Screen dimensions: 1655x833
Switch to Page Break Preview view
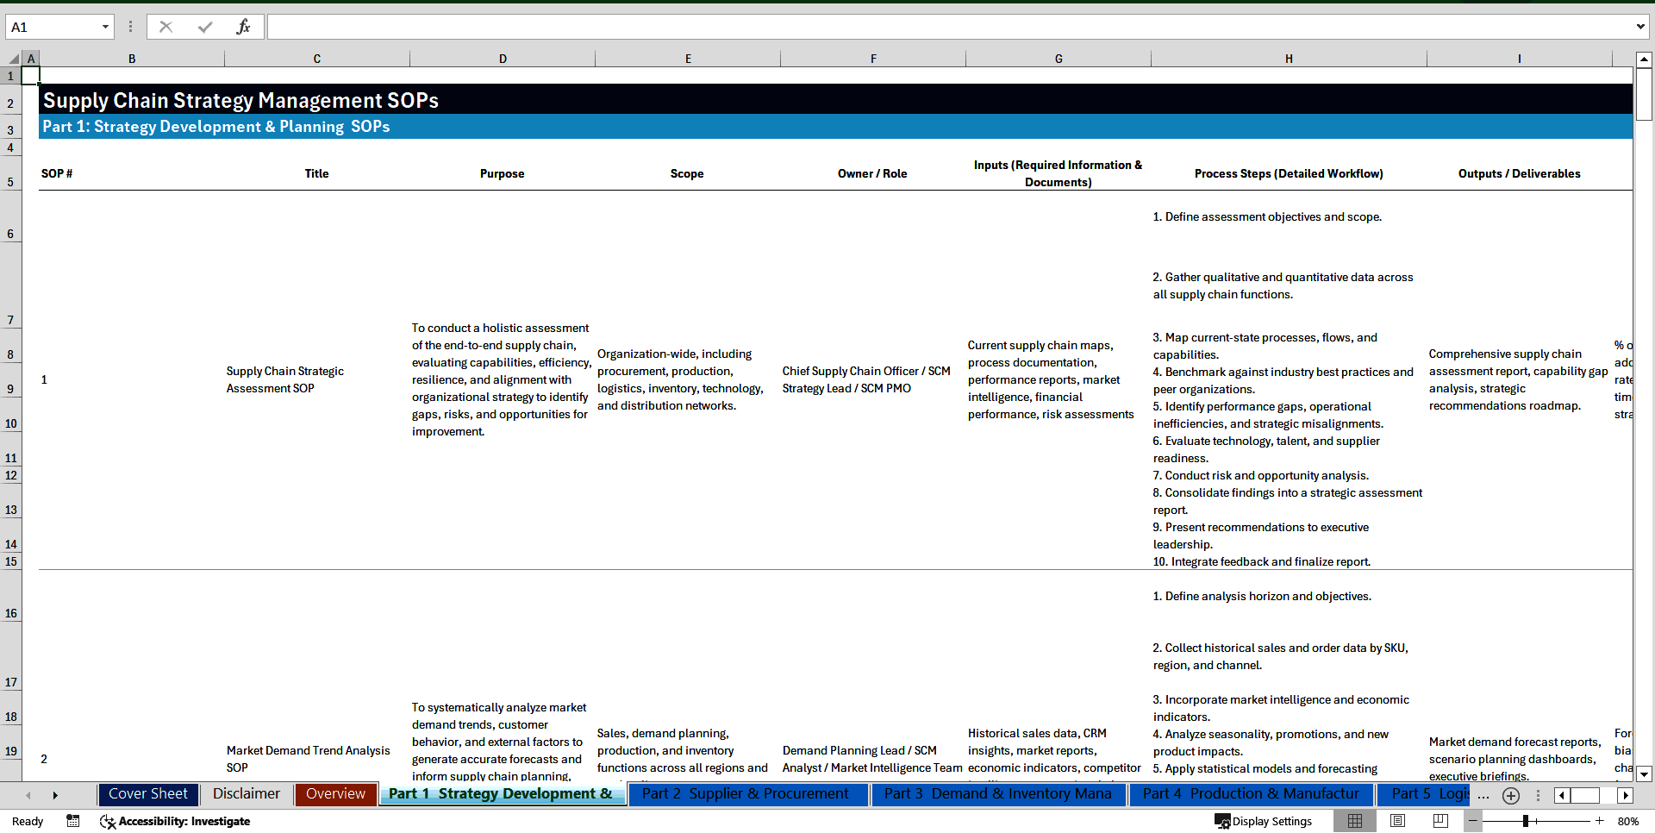click(1440, 821)
